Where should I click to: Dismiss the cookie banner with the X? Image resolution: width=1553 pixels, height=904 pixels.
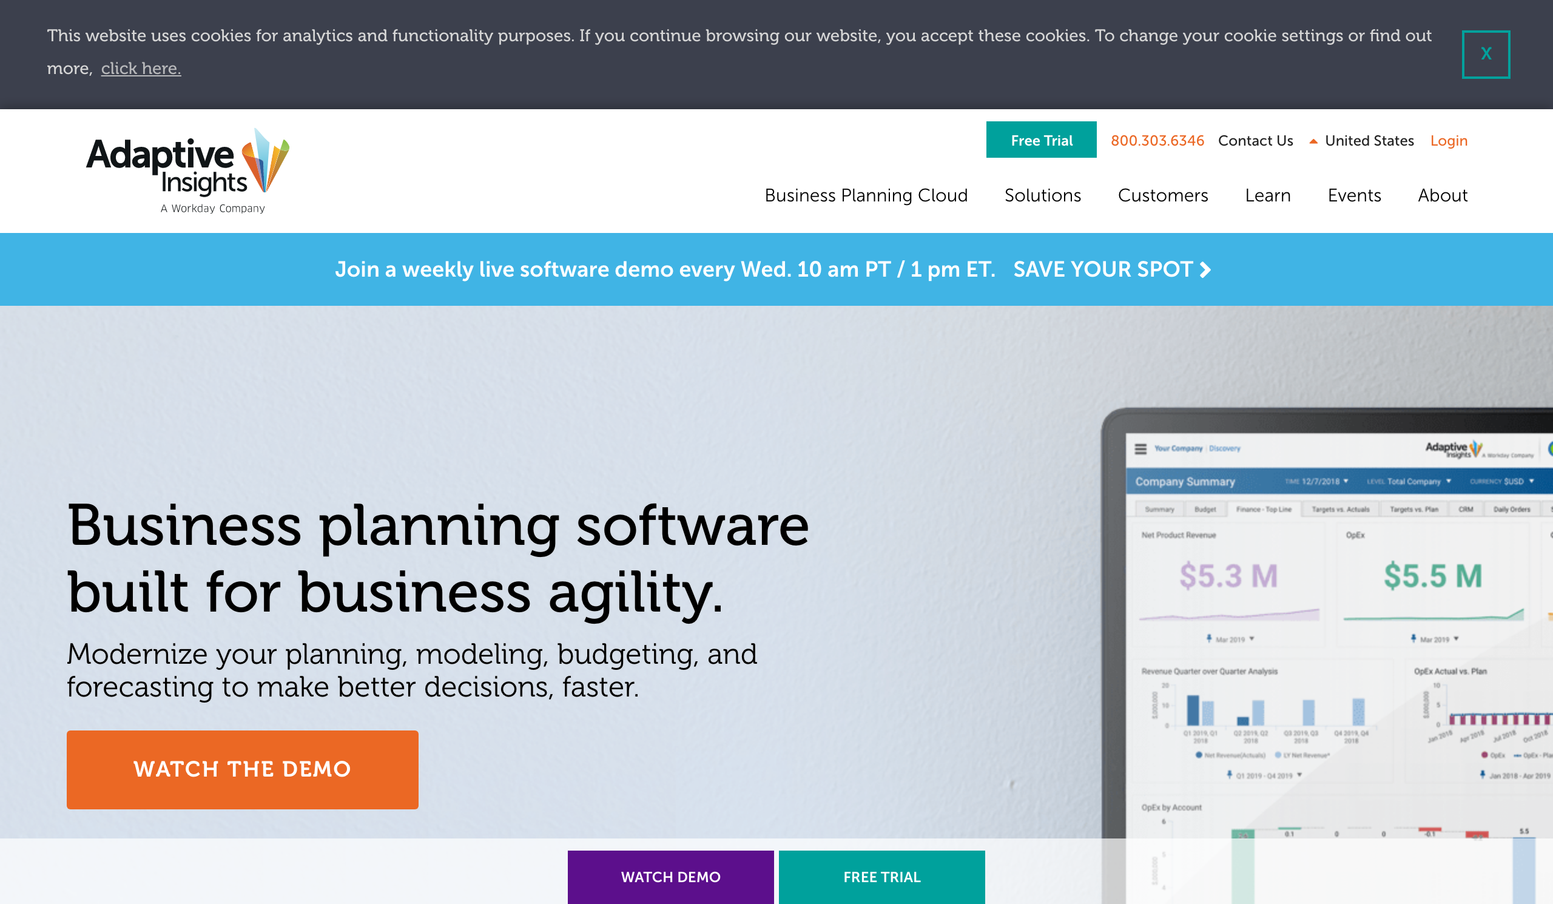(1485, 54)
